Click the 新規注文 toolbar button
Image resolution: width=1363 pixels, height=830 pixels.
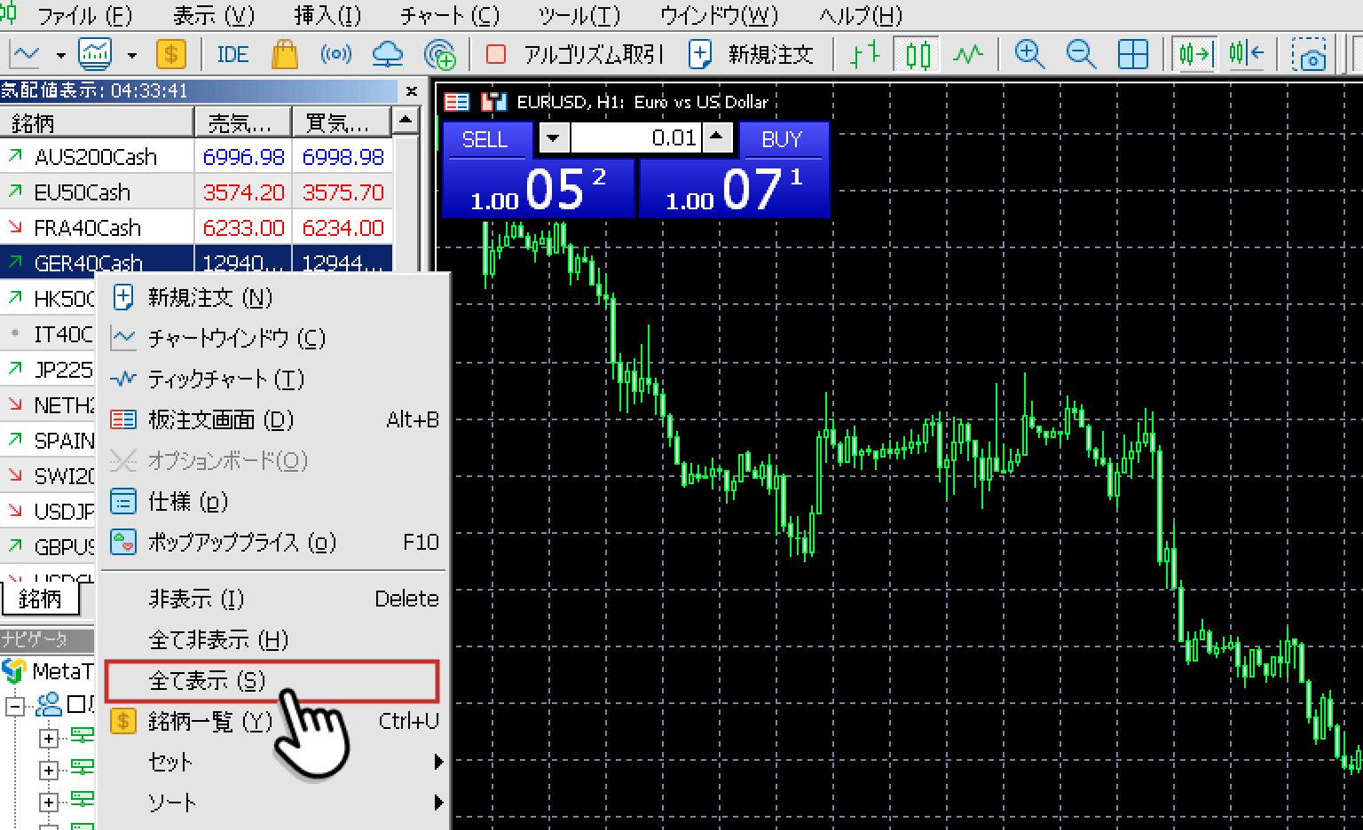click(x=752, y=55)
